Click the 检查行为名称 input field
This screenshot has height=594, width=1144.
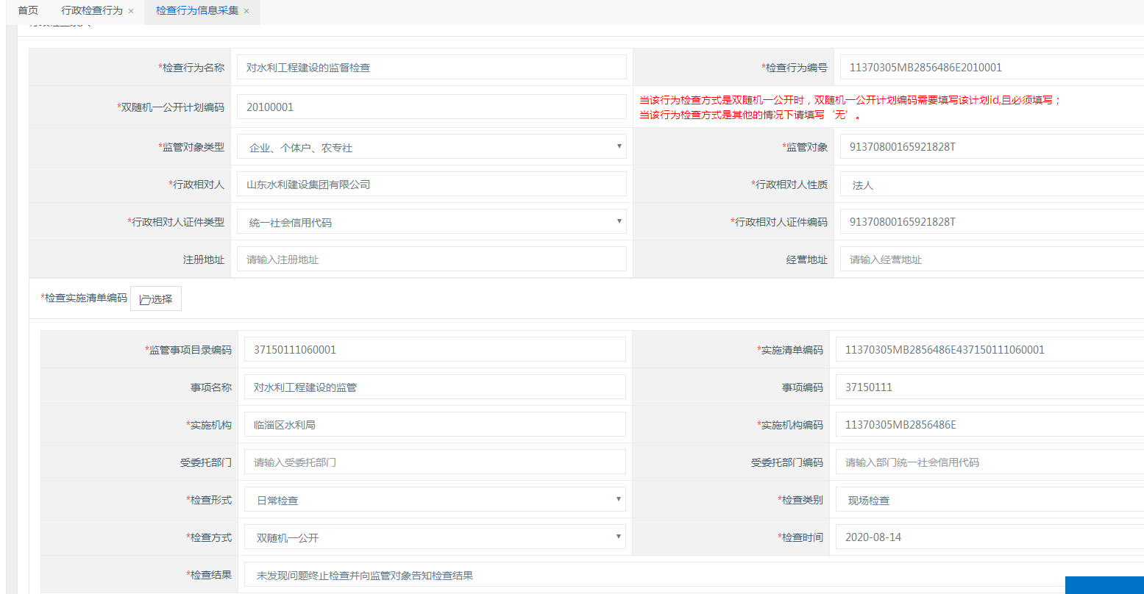(432, 67)
